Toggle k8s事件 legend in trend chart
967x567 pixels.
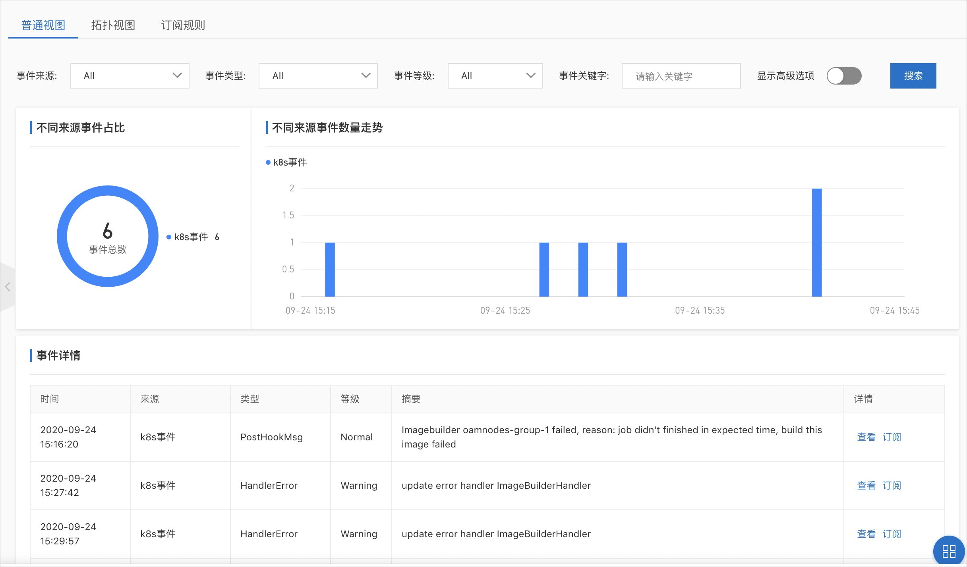pos(286,162)
